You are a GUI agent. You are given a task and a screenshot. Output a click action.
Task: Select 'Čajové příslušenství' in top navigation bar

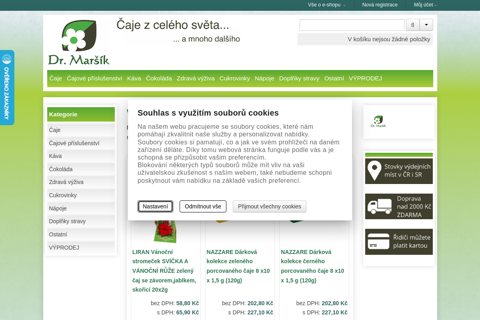[x=94, y=78]
